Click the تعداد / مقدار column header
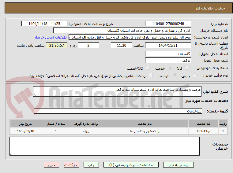Viewport: 233px width, 173px height. click(56, 124)
